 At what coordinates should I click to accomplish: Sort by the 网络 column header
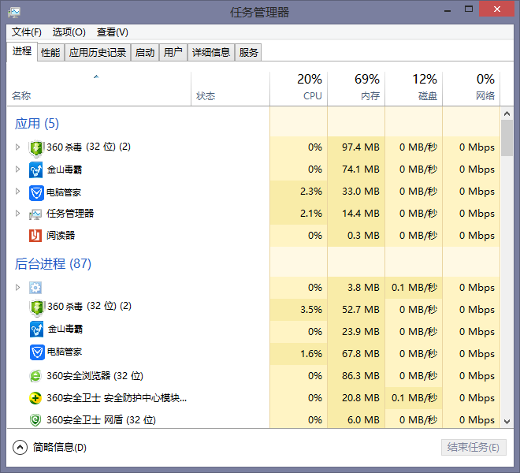pos(471,89)
